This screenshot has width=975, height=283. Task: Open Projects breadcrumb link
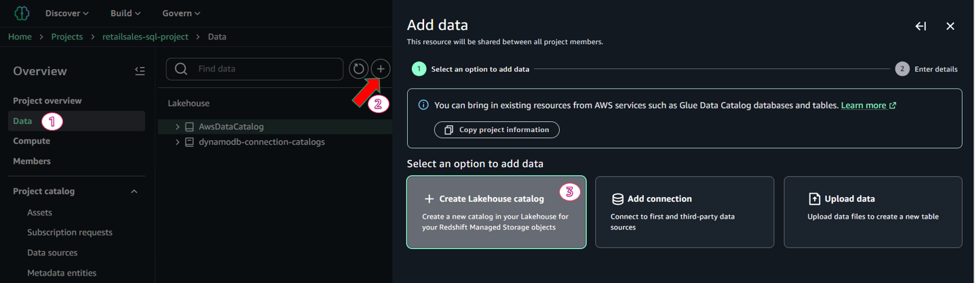(67, 37)
